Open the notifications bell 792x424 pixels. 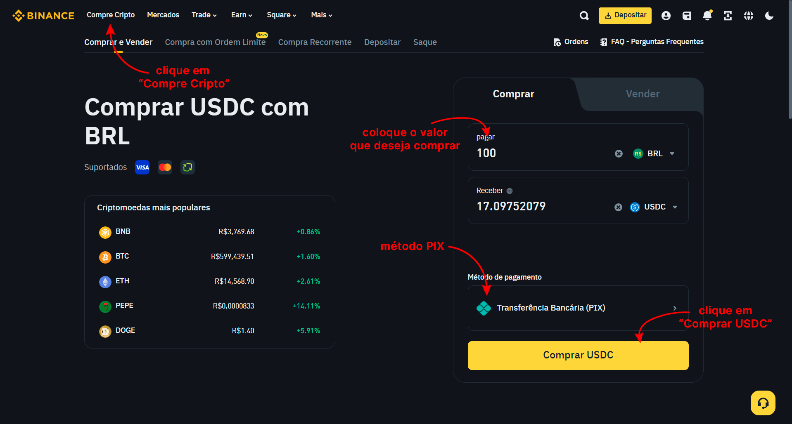[x=707, y=16]
